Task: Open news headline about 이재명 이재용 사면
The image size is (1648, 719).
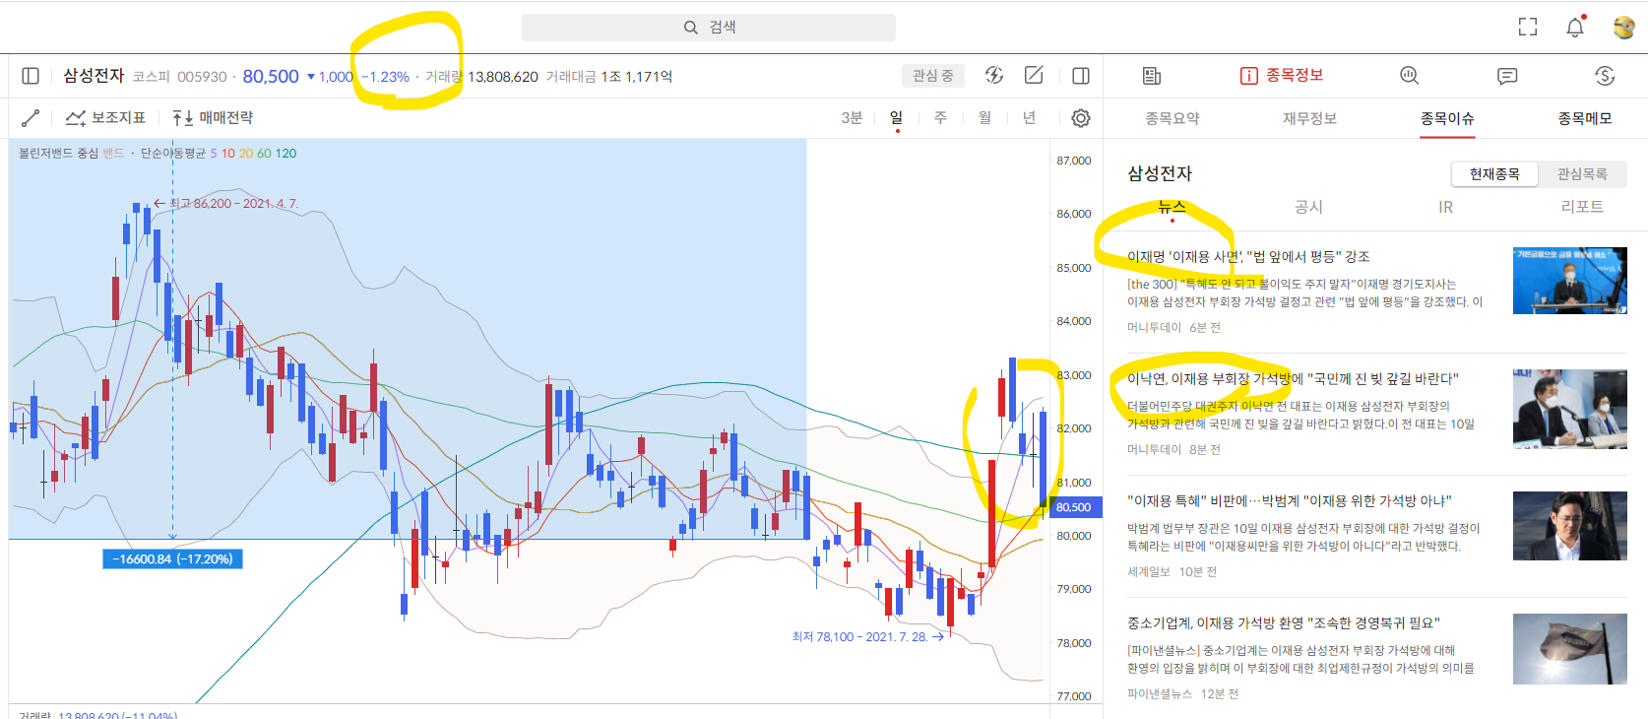Action: coord(1248,257)
